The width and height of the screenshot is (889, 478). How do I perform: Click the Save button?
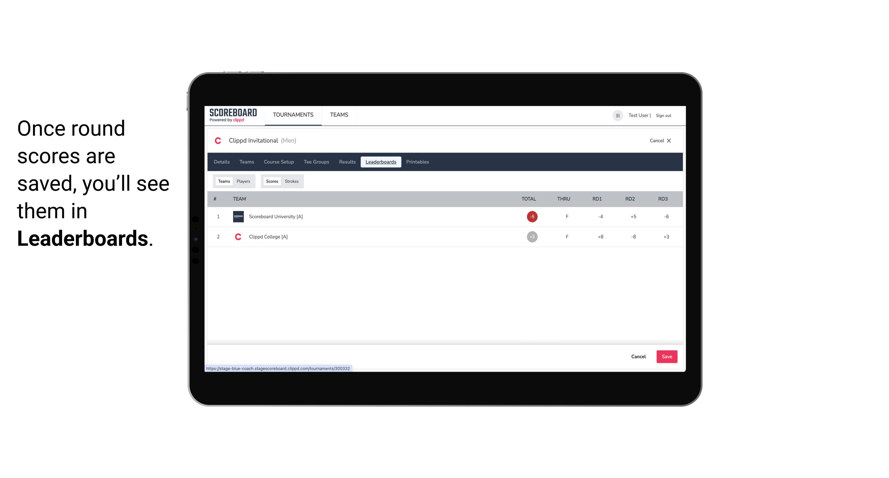pyautogui.click(x=666, y=356)
